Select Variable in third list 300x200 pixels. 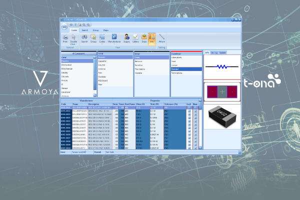(x=151, y=73)
